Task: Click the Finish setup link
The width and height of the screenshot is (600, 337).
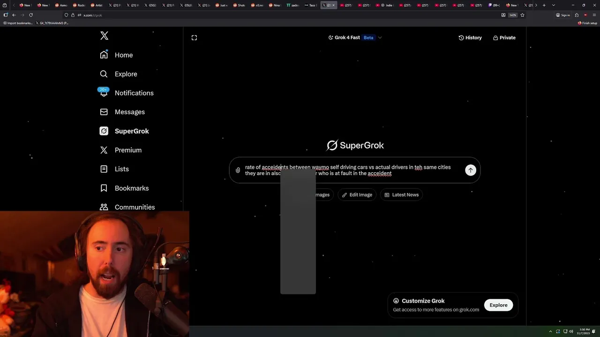Action: (587, 23)
